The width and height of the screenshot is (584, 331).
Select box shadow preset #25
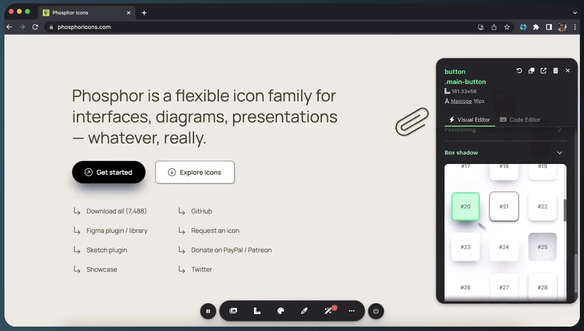coord(542,247)
